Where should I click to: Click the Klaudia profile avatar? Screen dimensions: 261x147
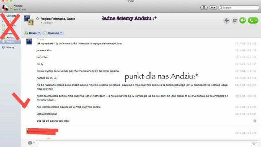(x=5, y=7)
